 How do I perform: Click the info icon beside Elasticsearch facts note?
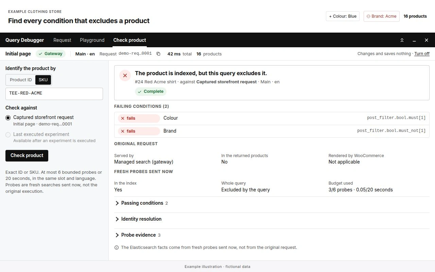pyautogui.click(x=117, y=248)
